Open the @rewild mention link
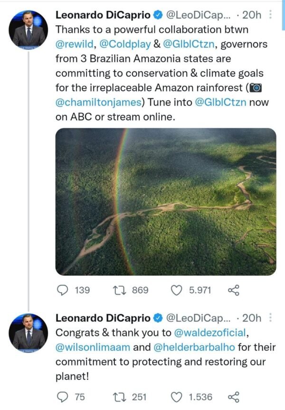Screen dimensions: 285x410 coord(75,43)
